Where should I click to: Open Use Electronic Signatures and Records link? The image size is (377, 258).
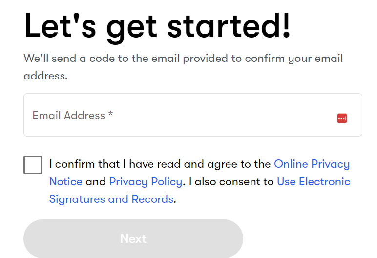200,190
